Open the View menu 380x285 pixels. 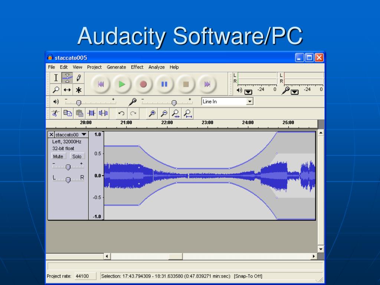[77, 67]
